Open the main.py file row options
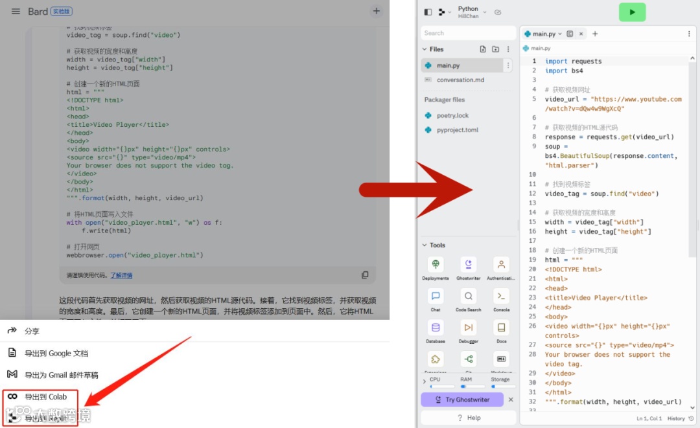 pos(508,65)
